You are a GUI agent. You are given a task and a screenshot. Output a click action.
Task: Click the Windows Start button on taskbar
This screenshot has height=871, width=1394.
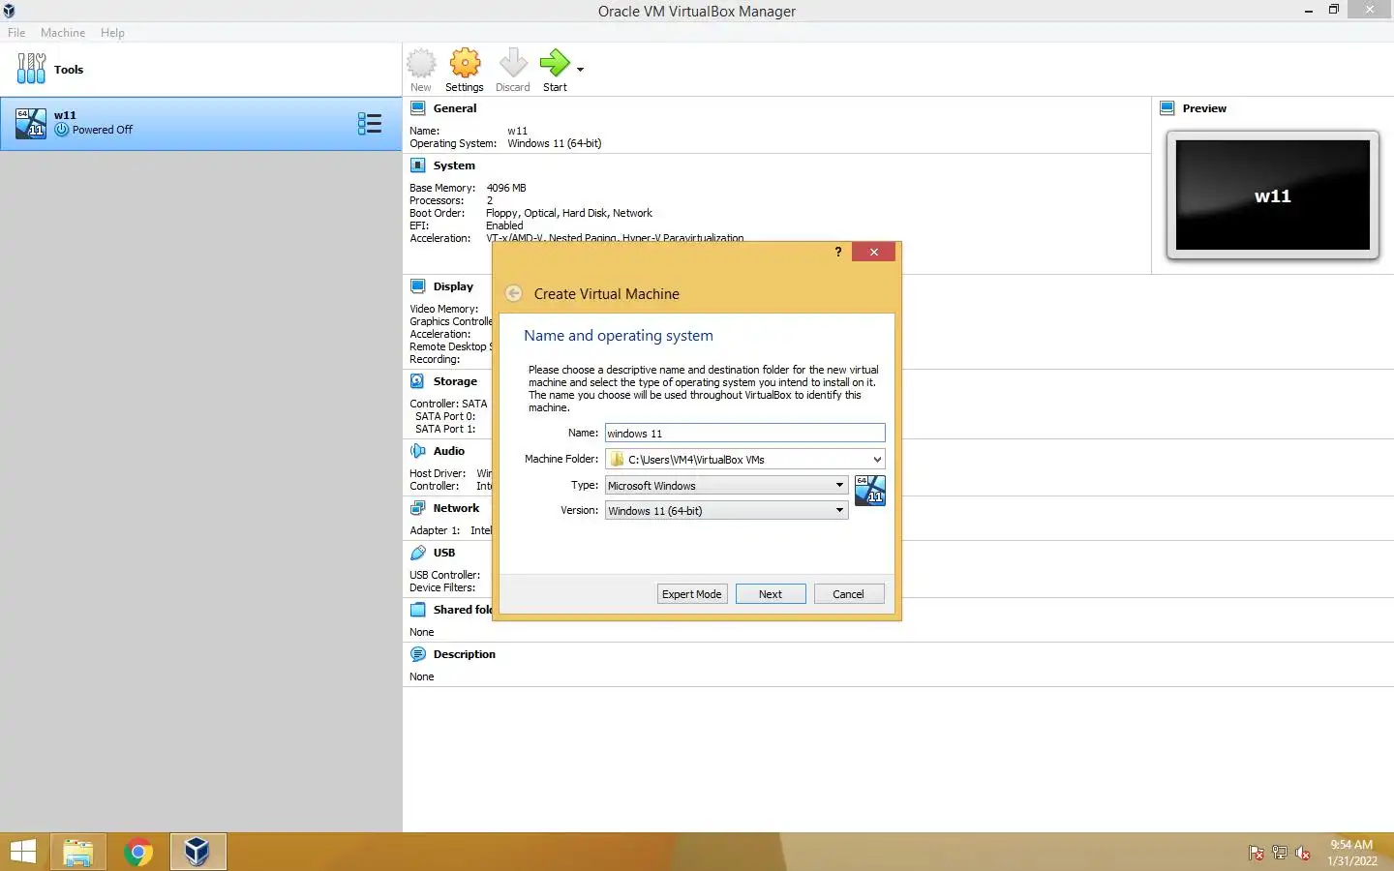[22, 852]
